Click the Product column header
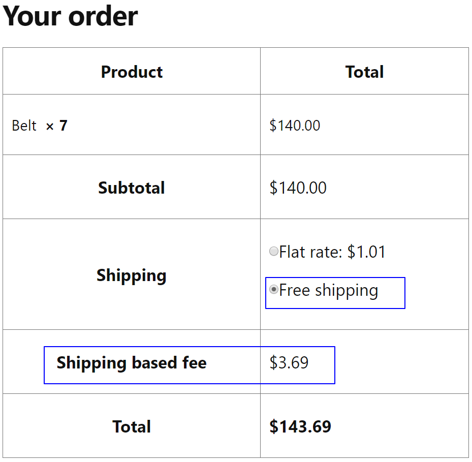 click(x=131, y=72)
